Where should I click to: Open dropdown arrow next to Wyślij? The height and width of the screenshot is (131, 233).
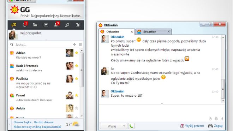tap(124, 126)
